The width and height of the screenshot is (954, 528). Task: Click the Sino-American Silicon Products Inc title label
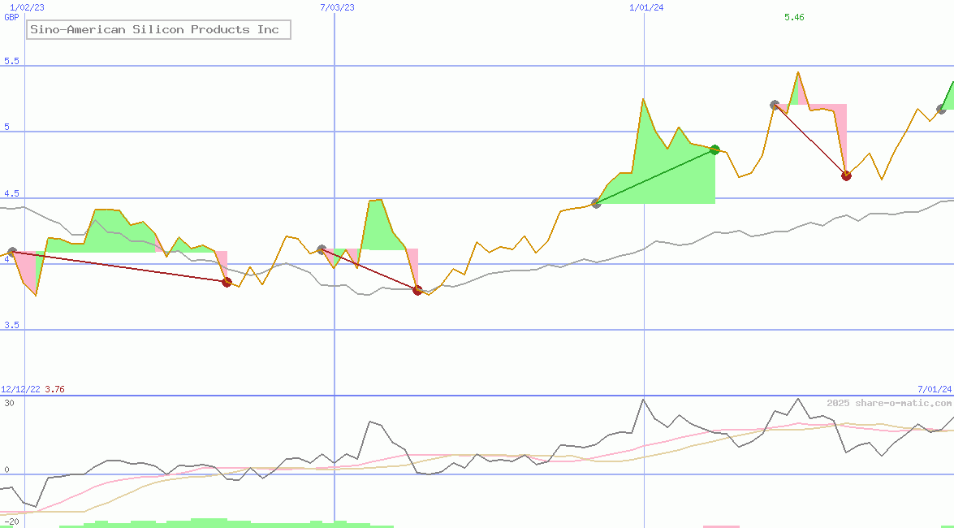(154, 30)
